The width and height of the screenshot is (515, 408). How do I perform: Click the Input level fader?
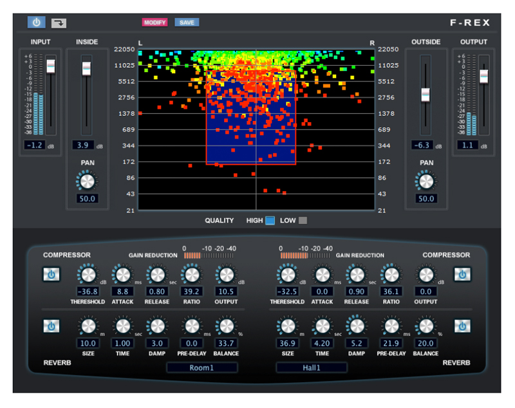click(51, 66)
